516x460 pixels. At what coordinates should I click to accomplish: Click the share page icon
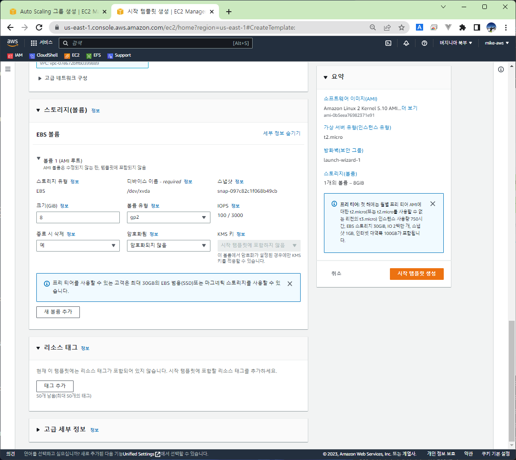[387, 27]
